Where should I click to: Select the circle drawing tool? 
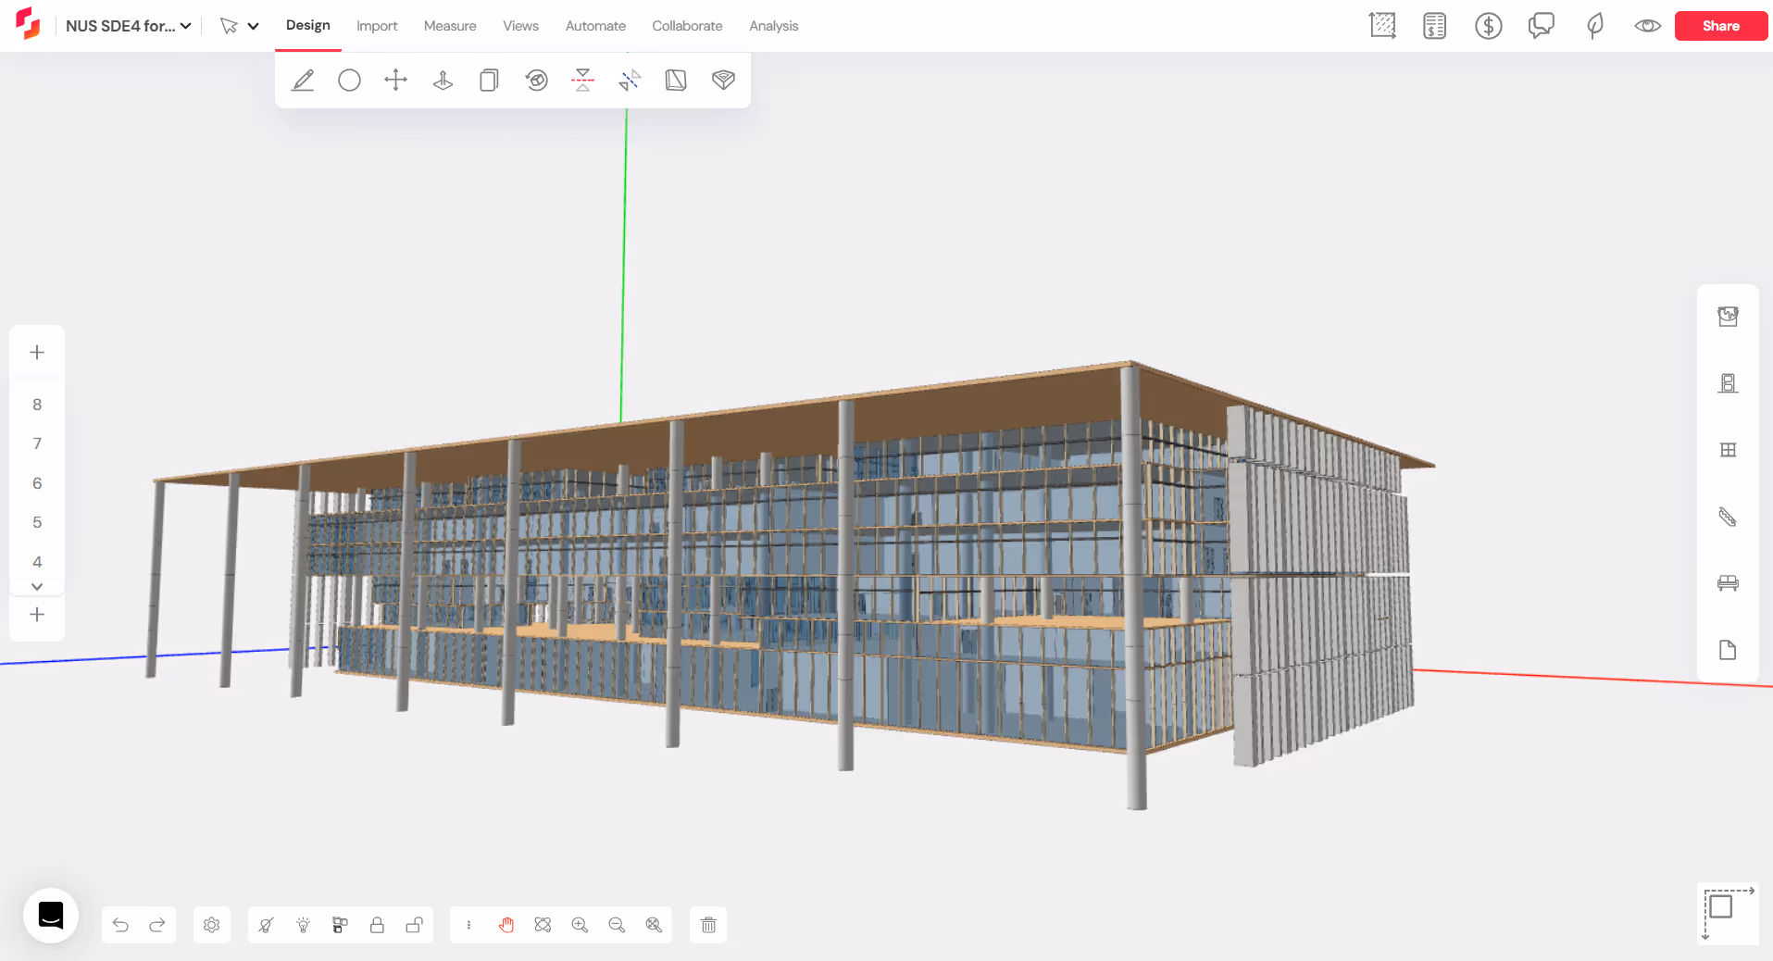[349, 81]
